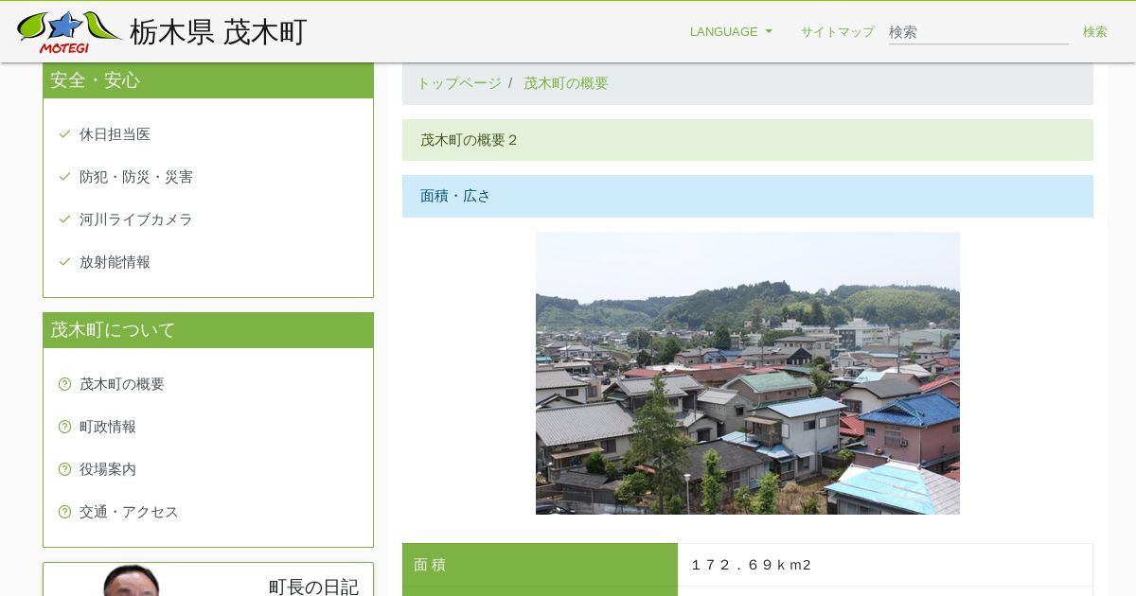Open the LANGUAGE dropdown menu
The height and width of the screenshot is (596, 1136).
click(731, 31)
